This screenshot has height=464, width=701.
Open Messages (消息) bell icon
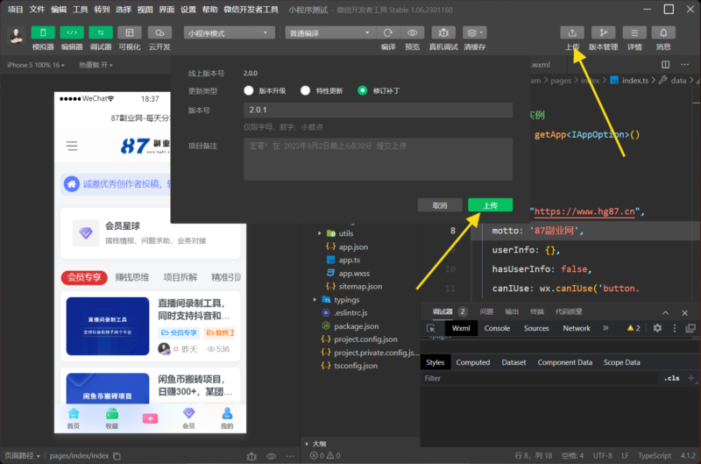pyautogui.click(x=663, y=32)
